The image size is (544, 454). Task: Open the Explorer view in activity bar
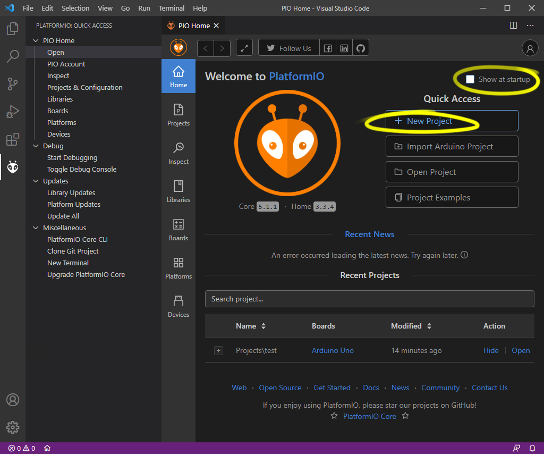click(13, 29)
